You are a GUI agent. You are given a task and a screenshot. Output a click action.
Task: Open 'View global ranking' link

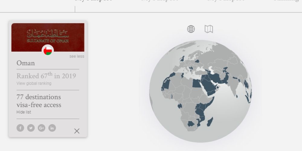34,83
